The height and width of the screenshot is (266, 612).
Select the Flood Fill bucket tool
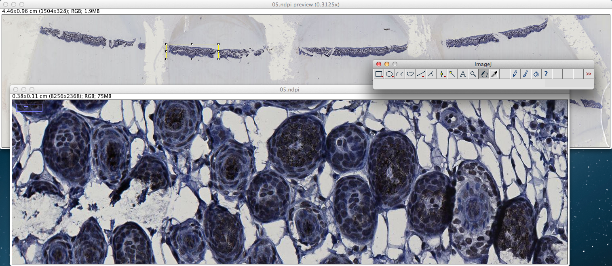tap(536, 74)
